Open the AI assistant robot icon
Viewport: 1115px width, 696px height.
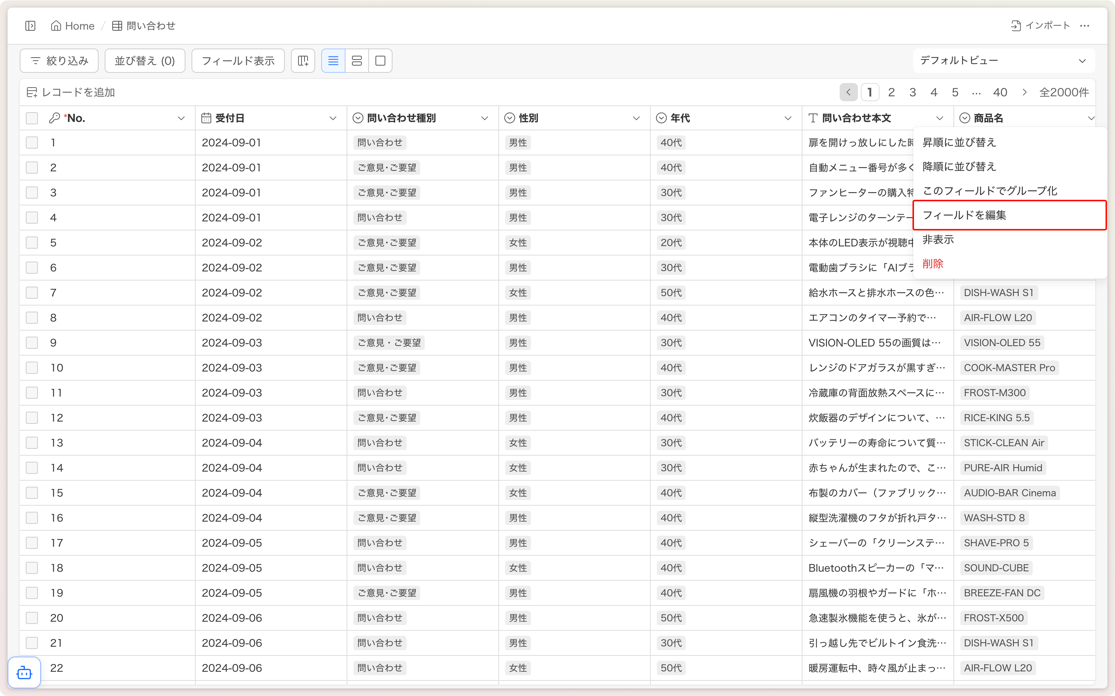24,673
